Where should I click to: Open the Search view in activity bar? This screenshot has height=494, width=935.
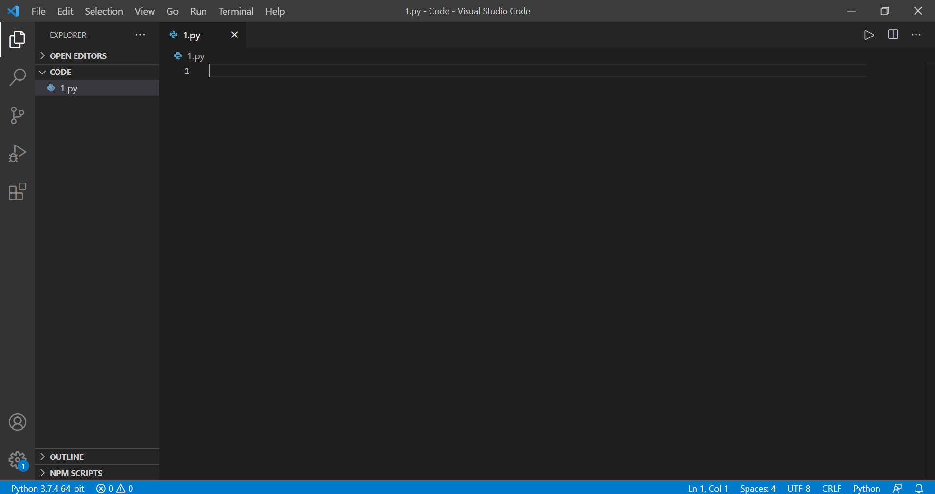(x=18, y=77)
